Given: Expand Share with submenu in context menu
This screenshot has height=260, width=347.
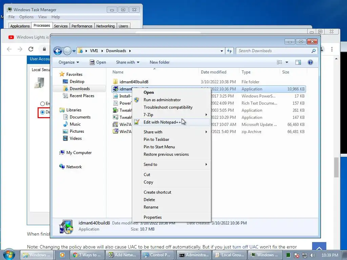Looking at the screenshot, I should [x=171, y=132].
